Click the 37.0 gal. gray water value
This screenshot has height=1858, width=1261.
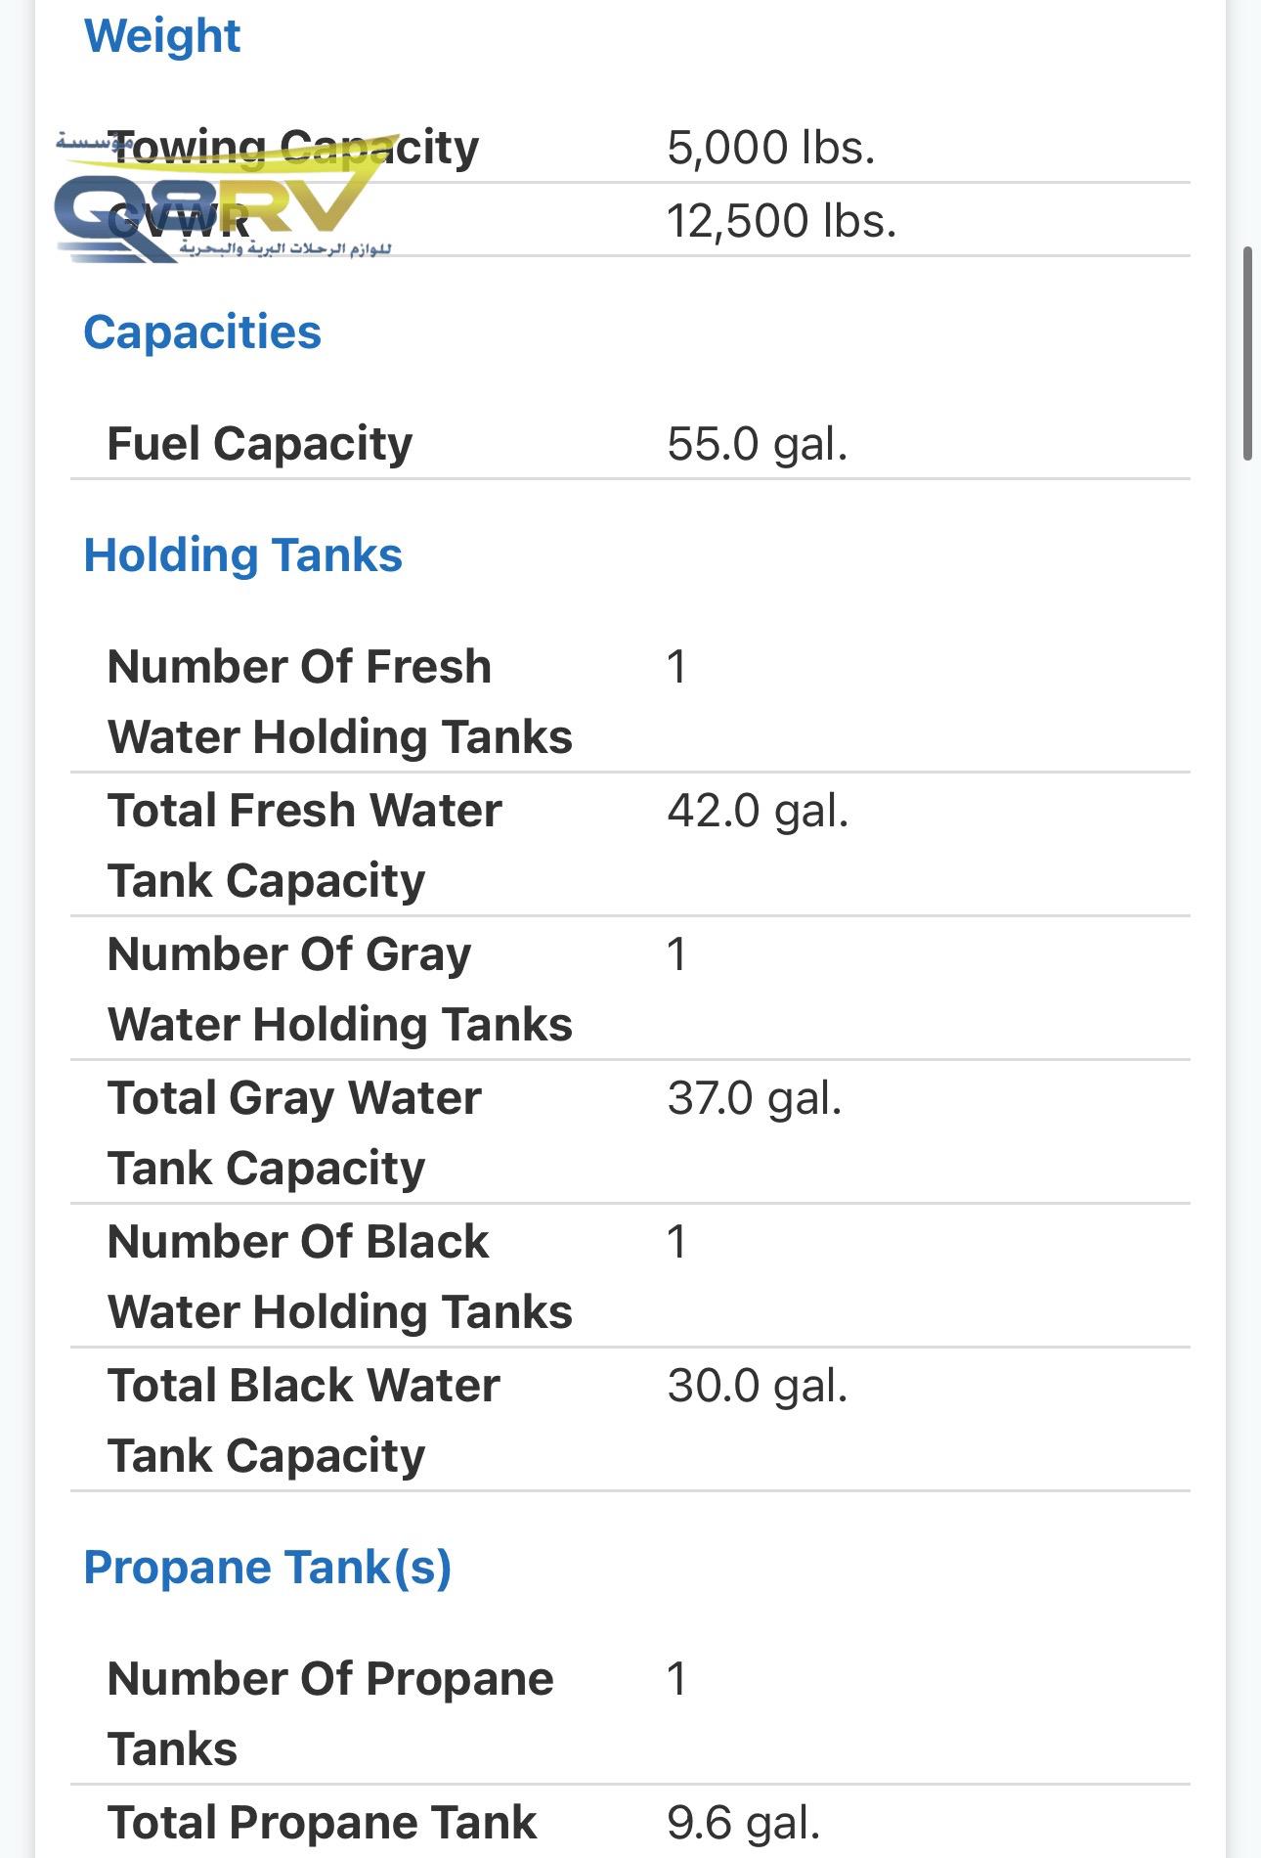[754, 1098]
